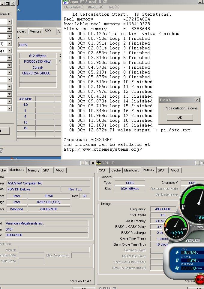Open About tab in the bottom-right CPU-Z window
This screenshot has width=204, height=289.
[x=175, y=170]
